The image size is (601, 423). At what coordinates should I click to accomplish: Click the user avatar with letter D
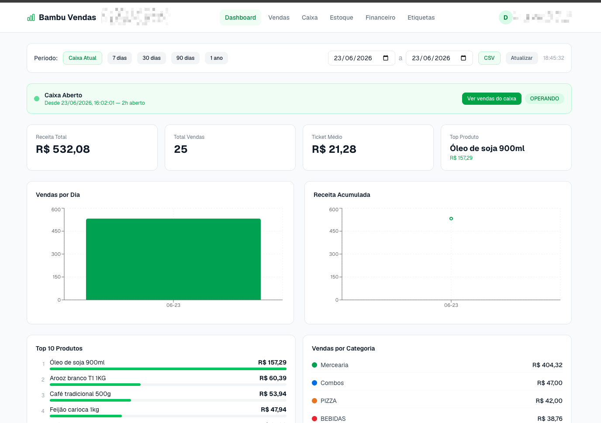tap(506, 17)
